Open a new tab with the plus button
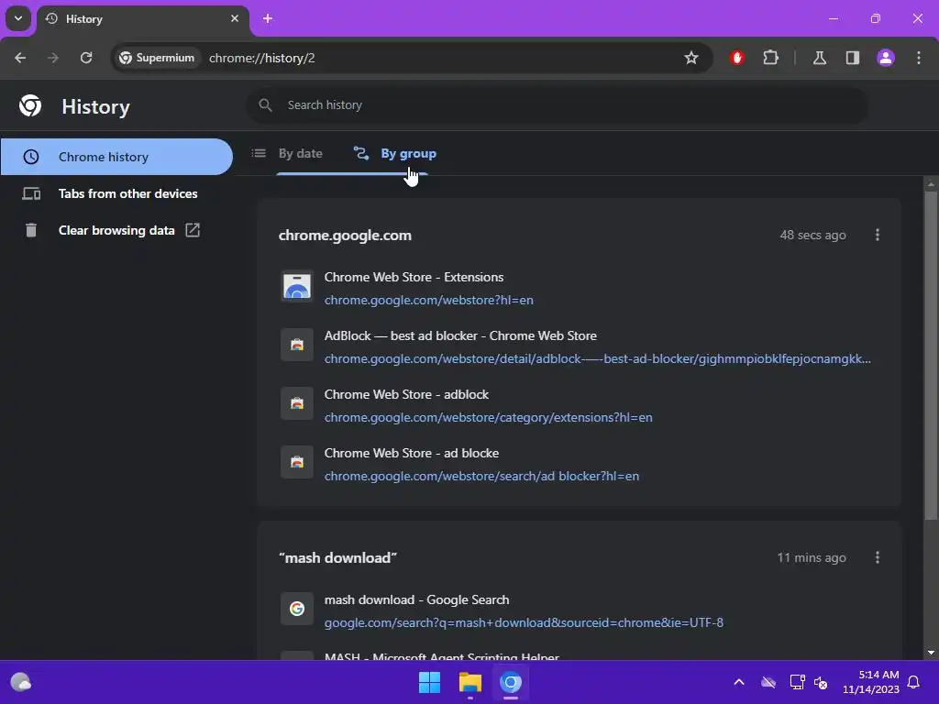The image size is (939, 704). click(268, 18)
